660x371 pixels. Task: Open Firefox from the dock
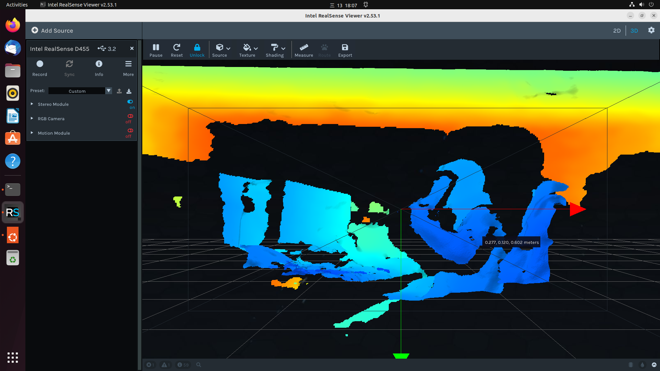pyautogui.click(x=13, y=25)
